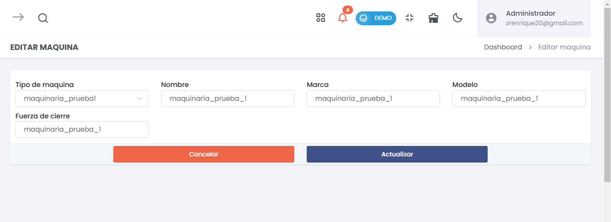Click the Editar maquina breadcrumb item

564,47
